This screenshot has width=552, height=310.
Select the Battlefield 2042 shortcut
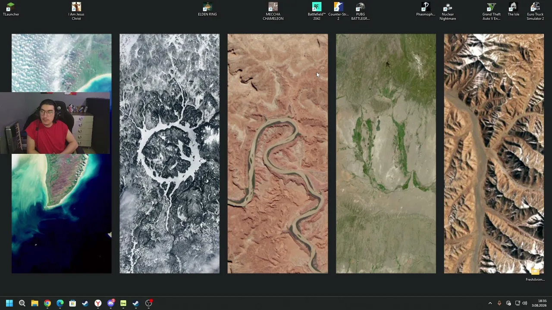pos(317,11)
